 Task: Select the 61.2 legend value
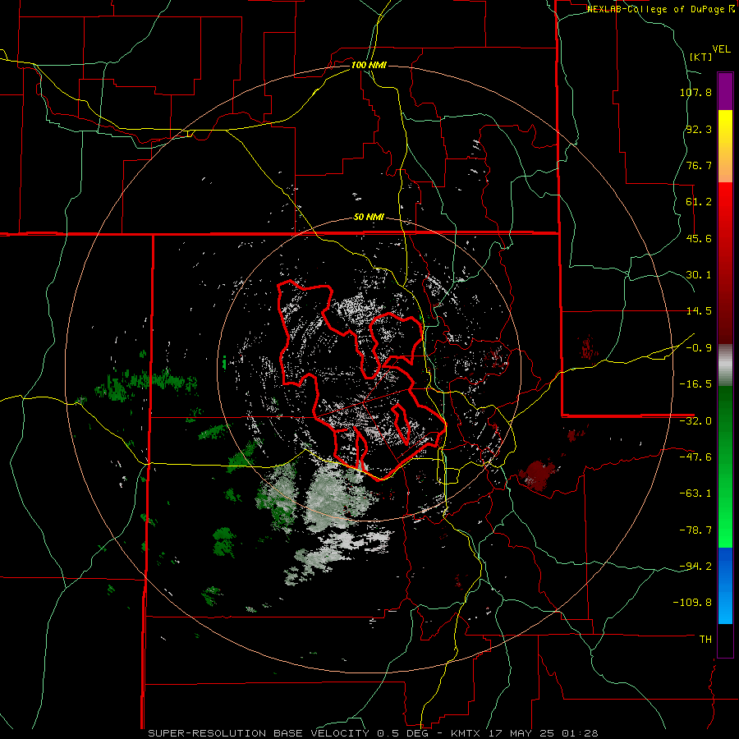tap(699, 202)
